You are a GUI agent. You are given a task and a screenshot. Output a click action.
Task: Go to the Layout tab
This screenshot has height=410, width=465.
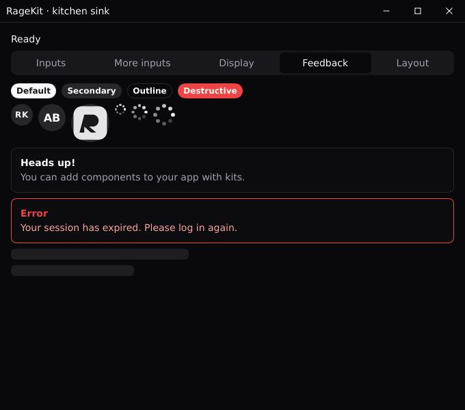[412, 63]
